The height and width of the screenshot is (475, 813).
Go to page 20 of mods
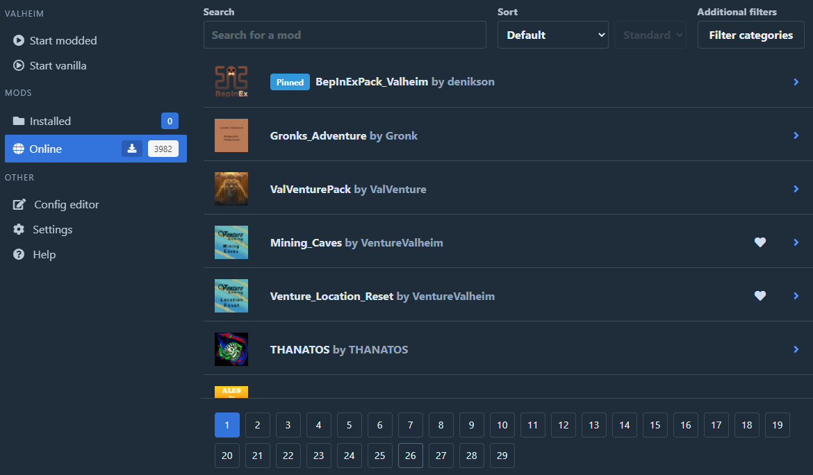click(227, 456)
